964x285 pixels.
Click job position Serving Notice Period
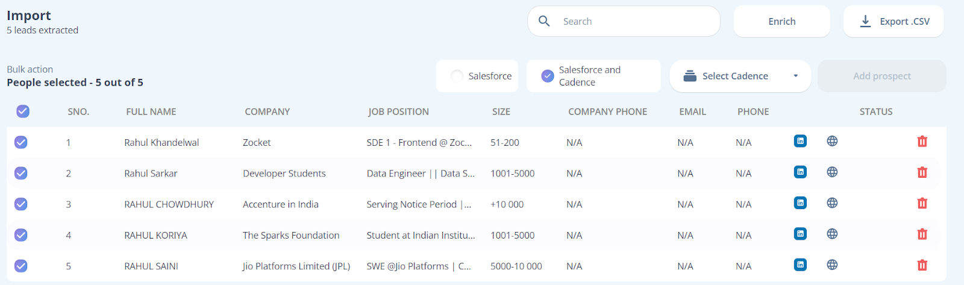coord(419,204)
